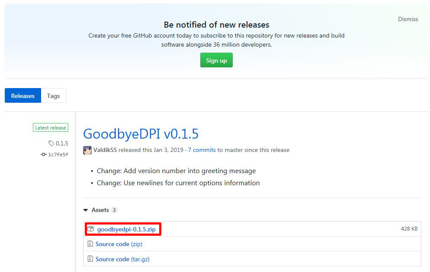Switch to the Tags tab
Screen dimensions: 430x272
[x=53, y=95]
